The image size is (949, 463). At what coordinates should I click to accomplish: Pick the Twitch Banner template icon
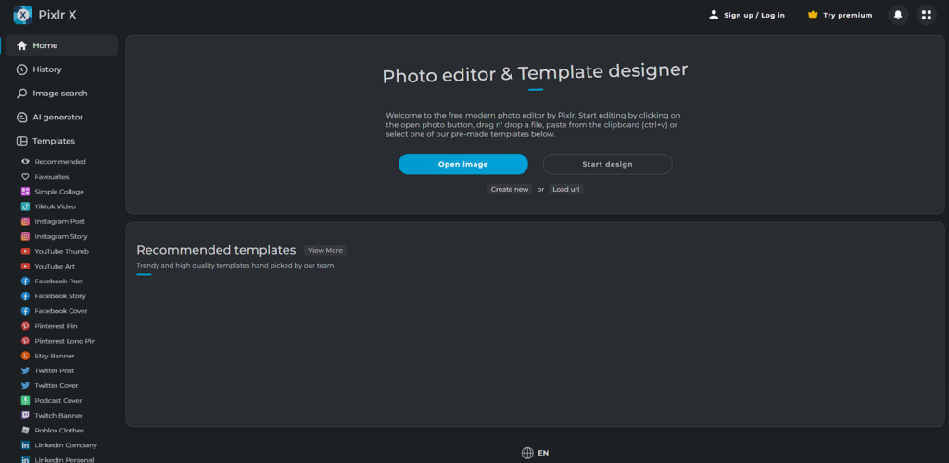[x=25, y=416]
